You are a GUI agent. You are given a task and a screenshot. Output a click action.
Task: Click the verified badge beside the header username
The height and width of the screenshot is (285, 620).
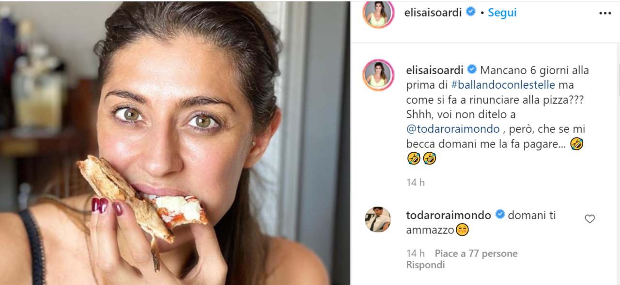[470, 13]
